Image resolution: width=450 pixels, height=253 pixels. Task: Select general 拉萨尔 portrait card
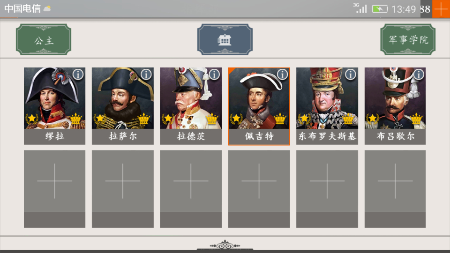[122, 106]
